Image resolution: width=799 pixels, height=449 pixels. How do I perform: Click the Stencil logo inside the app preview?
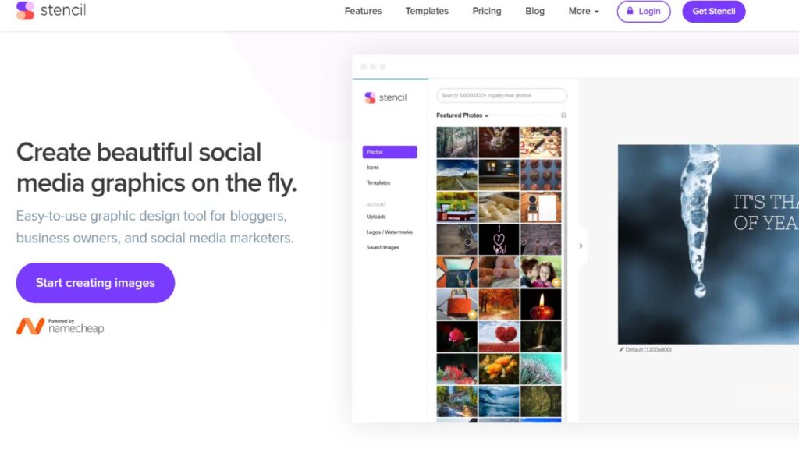[x=385, y=97]
